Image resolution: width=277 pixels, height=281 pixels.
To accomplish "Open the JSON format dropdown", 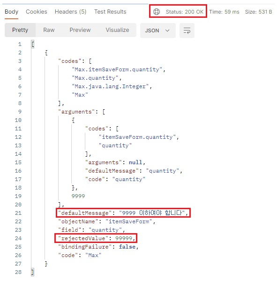I will tap(157, 30).
